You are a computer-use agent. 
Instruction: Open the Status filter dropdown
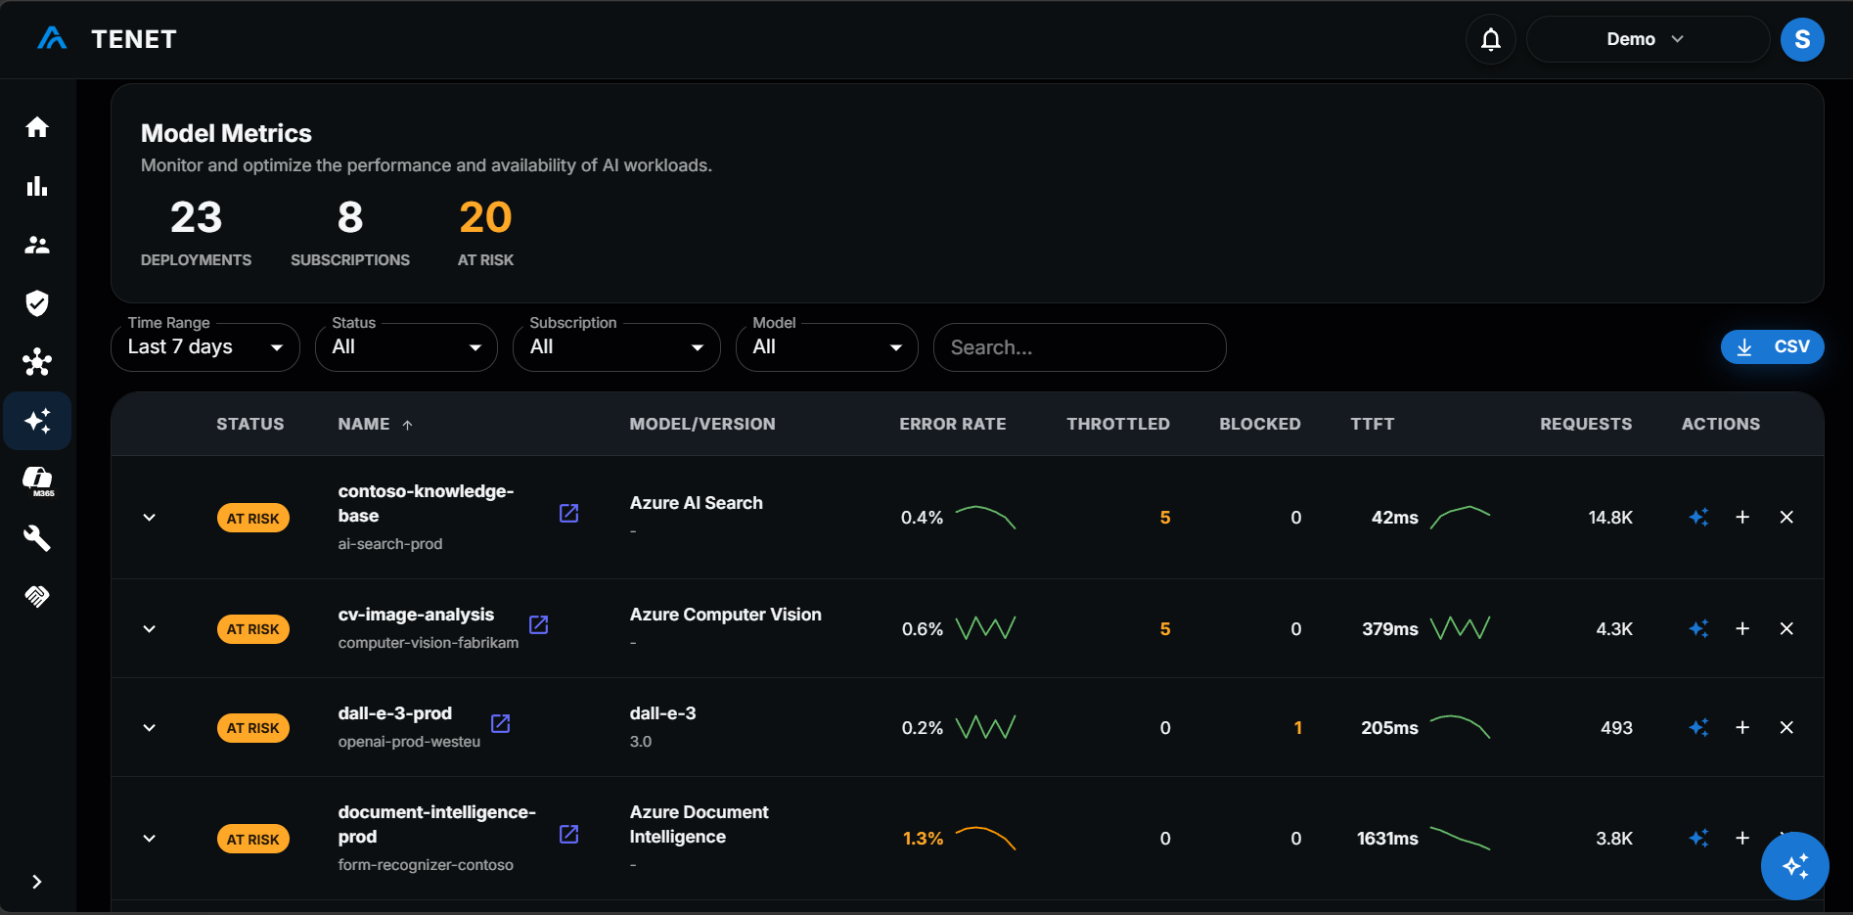coord(406,347)
